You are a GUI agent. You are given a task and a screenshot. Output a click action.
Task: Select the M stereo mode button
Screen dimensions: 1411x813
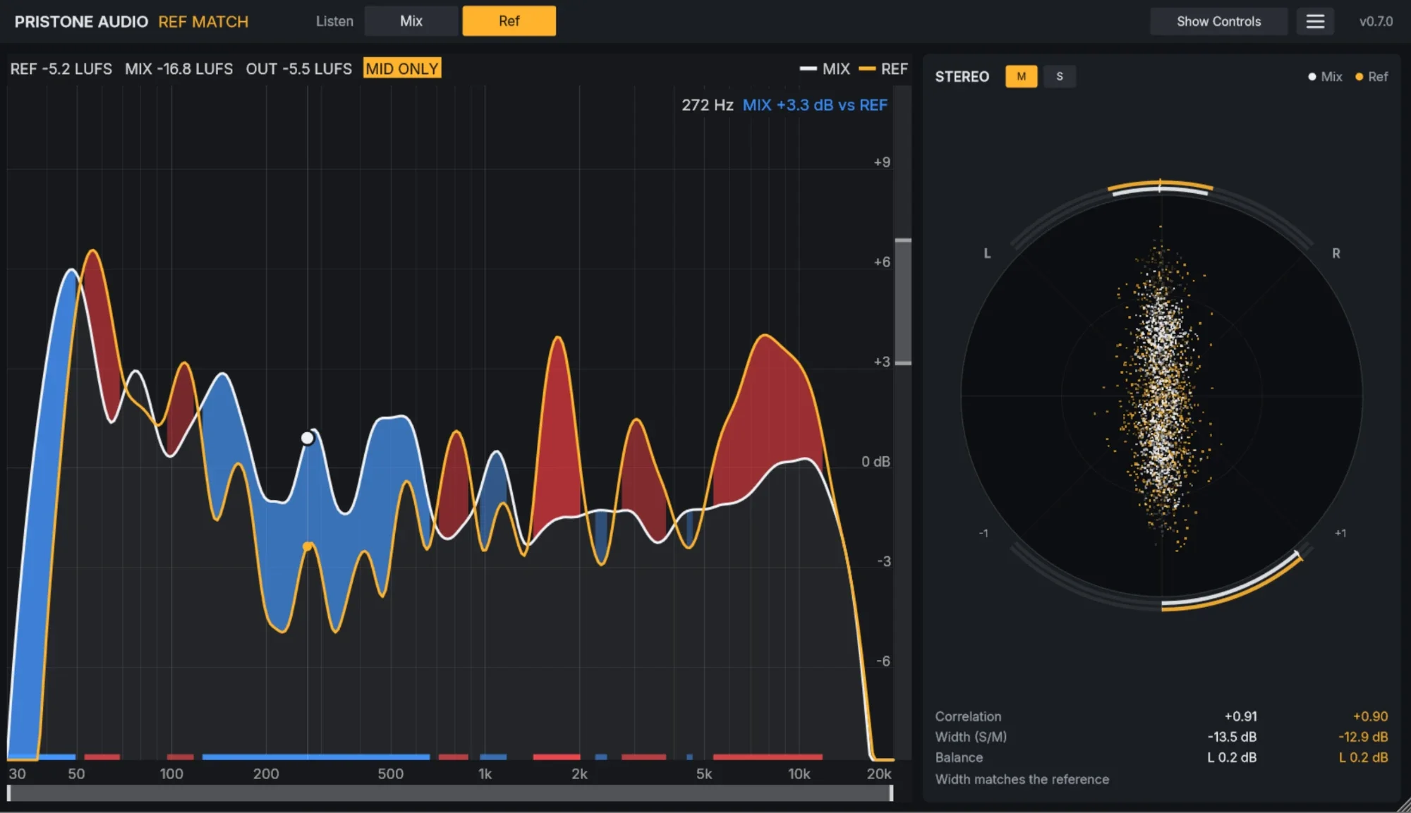coord(1021,76)
